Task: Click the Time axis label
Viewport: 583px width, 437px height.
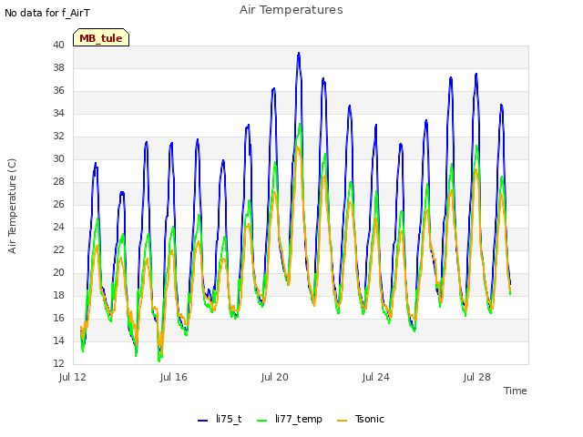Action: click(515, 391)
